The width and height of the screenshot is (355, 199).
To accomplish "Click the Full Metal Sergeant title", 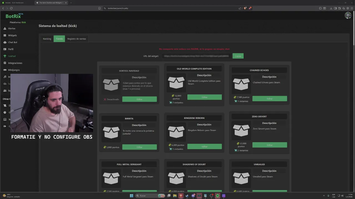I will [x=129, y=164].
